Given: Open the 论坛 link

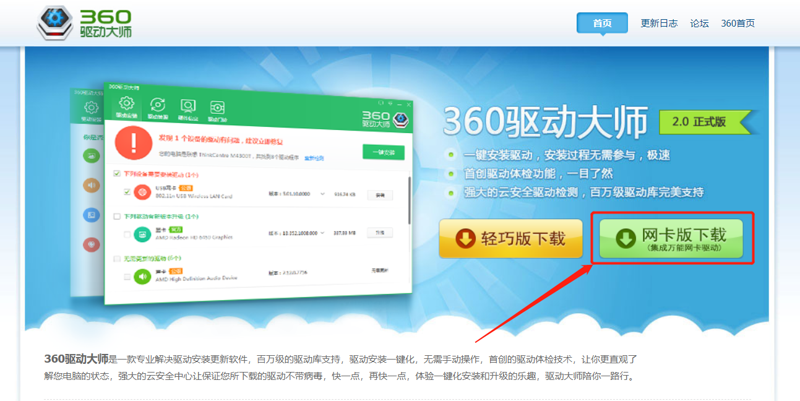Looking at the screenshot, I should pos(699,23).
